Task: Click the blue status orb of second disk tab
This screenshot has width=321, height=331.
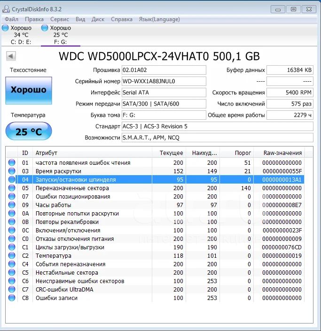Action: click(x=45, y=28)
